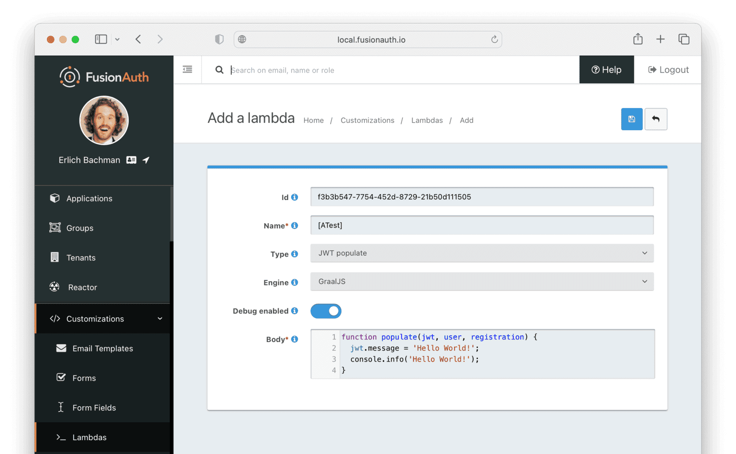Click the Type field info icon
Viewport: 736px width, 454px height.
pos(294,254)
